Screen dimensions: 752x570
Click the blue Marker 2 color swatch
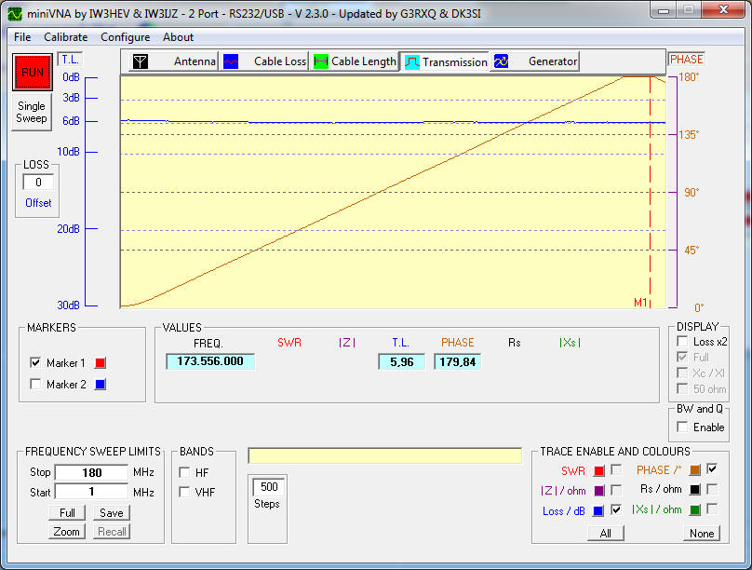click(101, 385)
